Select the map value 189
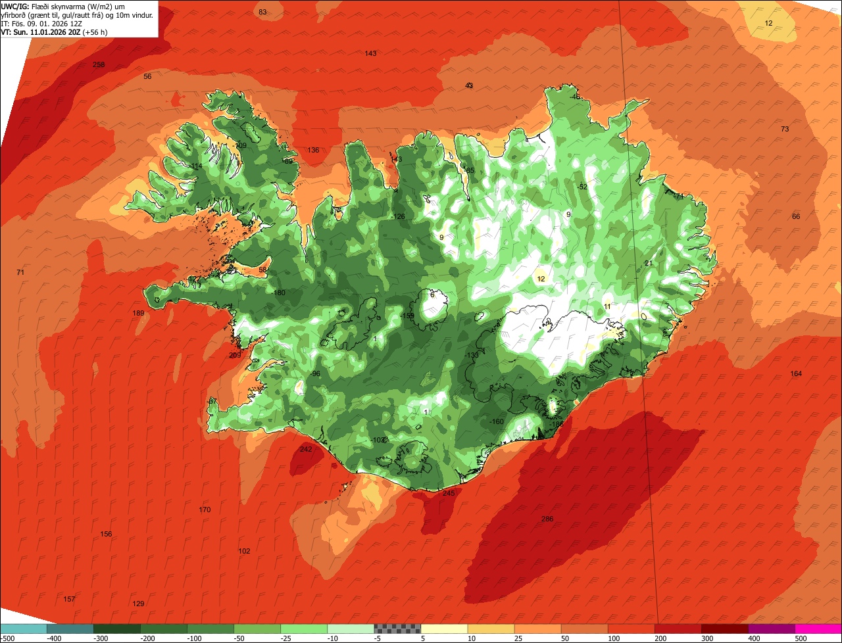 138,313
